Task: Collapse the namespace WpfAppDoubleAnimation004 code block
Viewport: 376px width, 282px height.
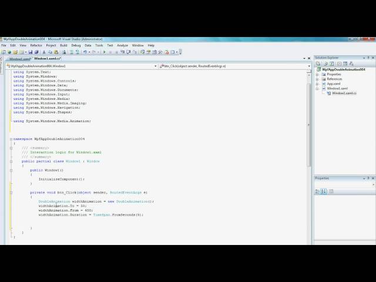Action: [11, 139]
